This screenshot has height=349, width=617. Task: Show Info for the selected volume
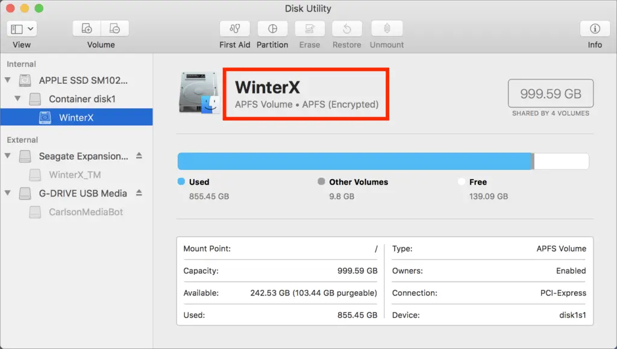[594, 28]
